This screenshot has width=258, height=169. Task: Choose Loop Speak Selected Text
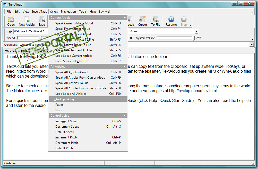88,61
